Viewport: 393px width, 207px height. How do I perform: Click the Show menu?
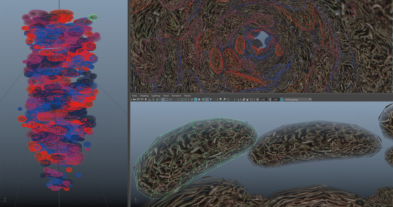point(166,96)
